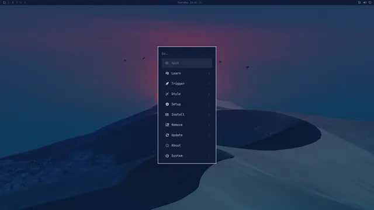The width and height of the screenshot is (374, 210).
Task: Expand the Learn submenu chevron
Action: click(209, 73)
